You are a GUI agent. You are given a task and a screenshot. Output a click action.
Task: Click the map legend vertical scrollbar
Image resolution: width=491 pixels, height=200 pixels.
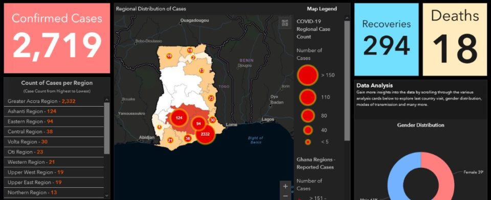pos(347,81)
